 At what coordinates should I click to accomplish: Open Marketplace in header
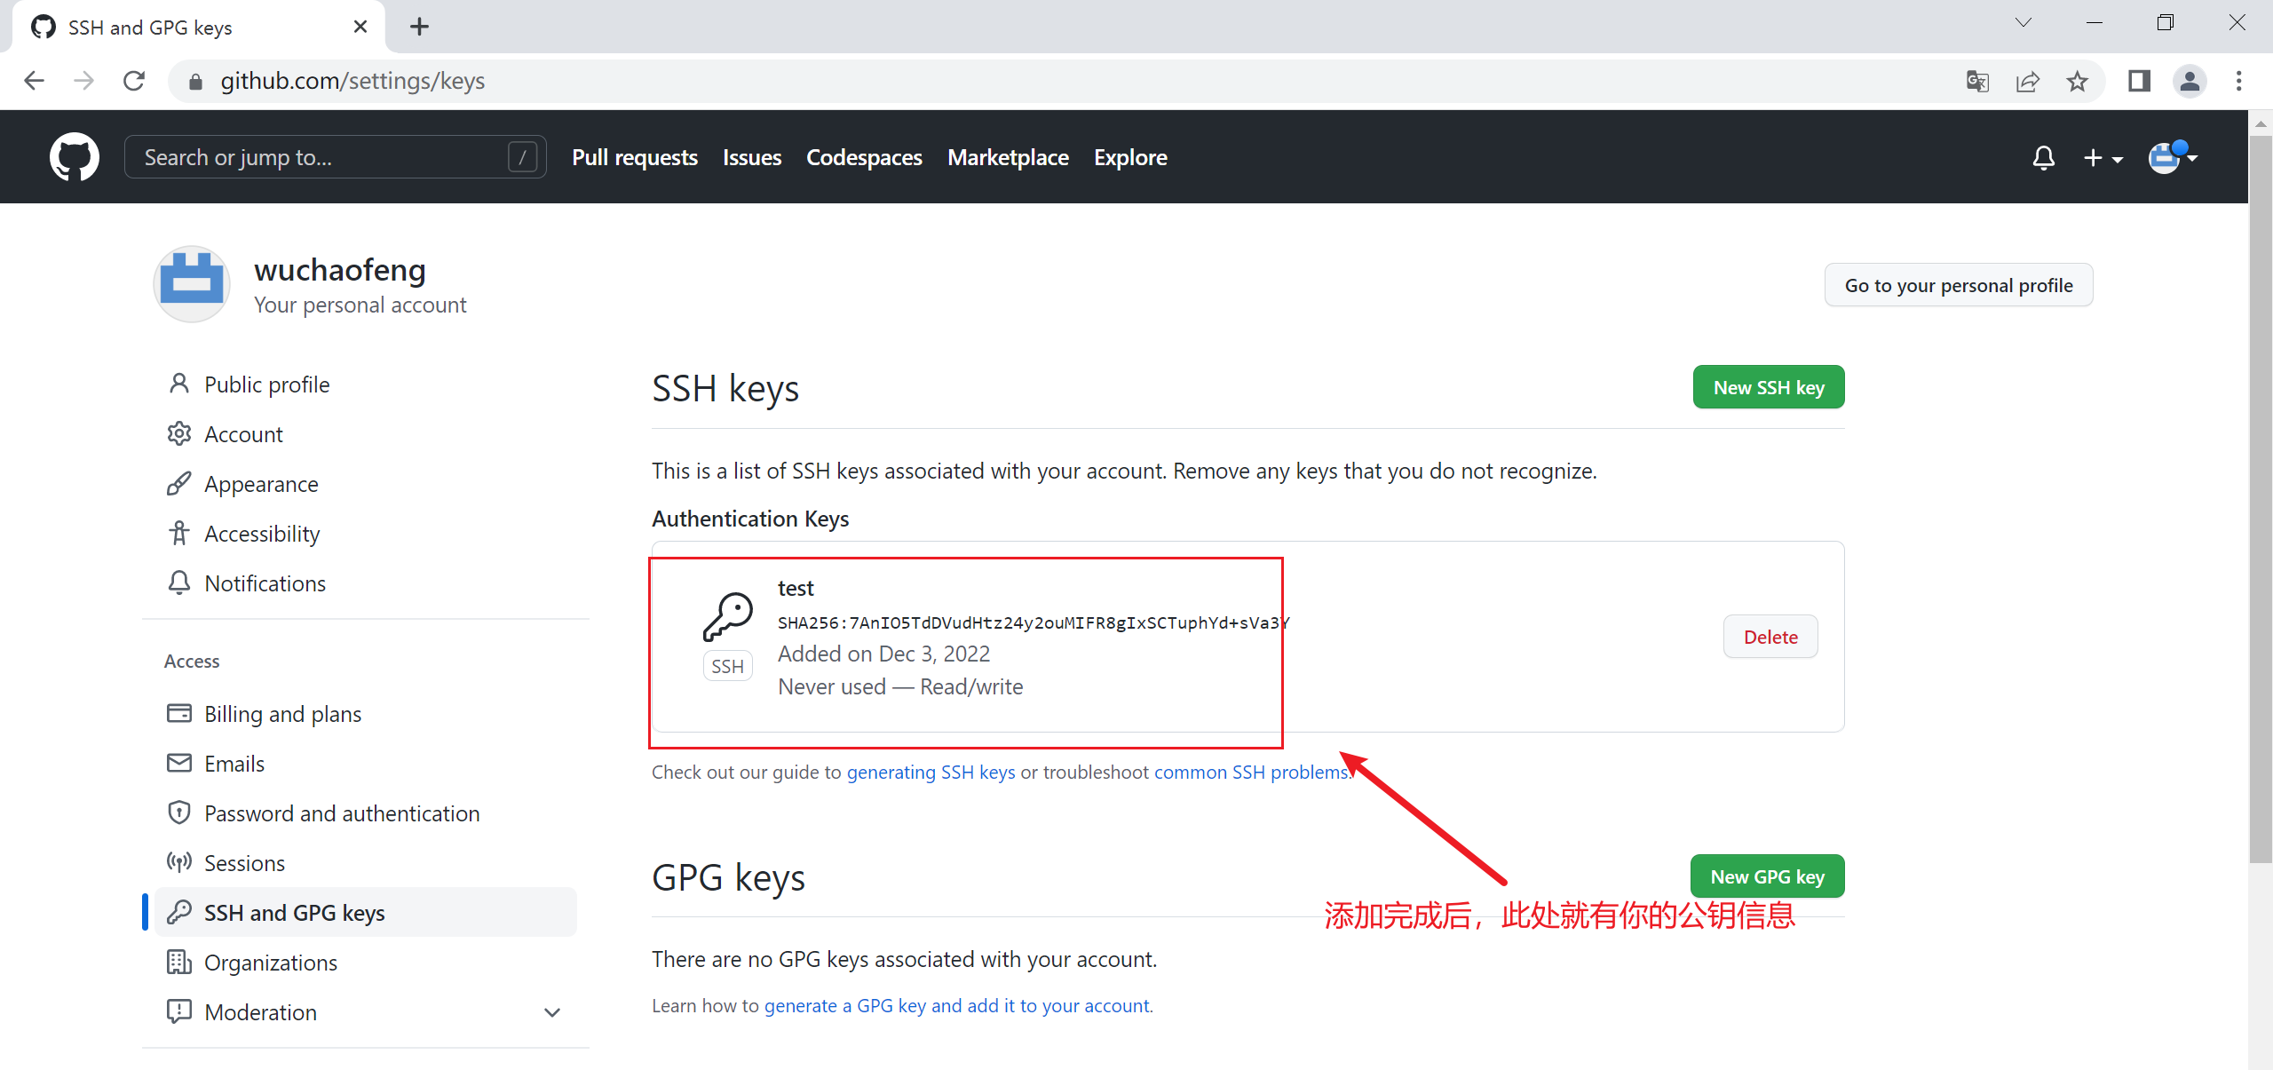click(x=1008, y=157)
